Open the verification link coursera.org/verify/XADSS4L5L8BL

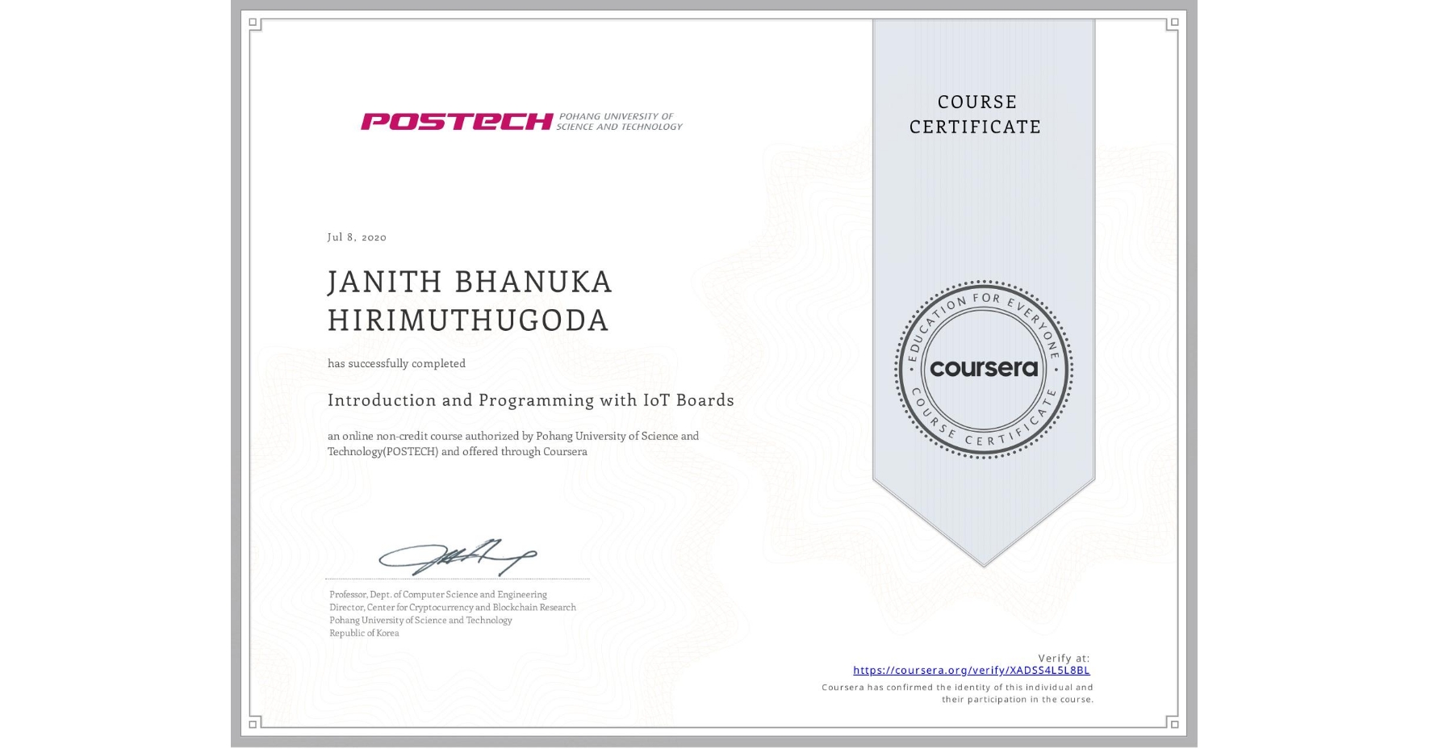point(971,671)
